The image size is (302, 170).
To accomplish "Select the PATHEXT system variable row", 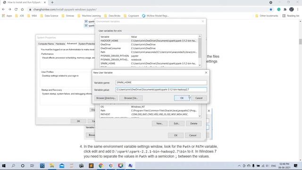I will (x=149, y=114).
